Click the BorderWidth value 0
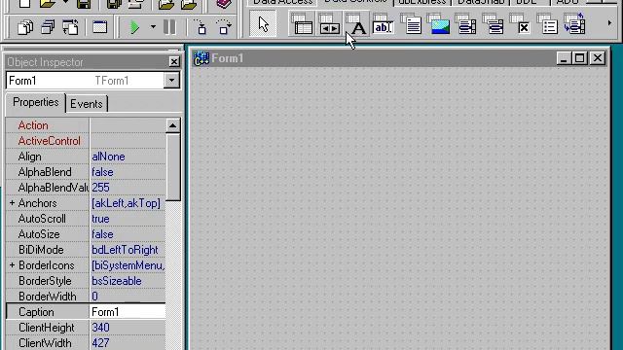 (x=94, y=297)
